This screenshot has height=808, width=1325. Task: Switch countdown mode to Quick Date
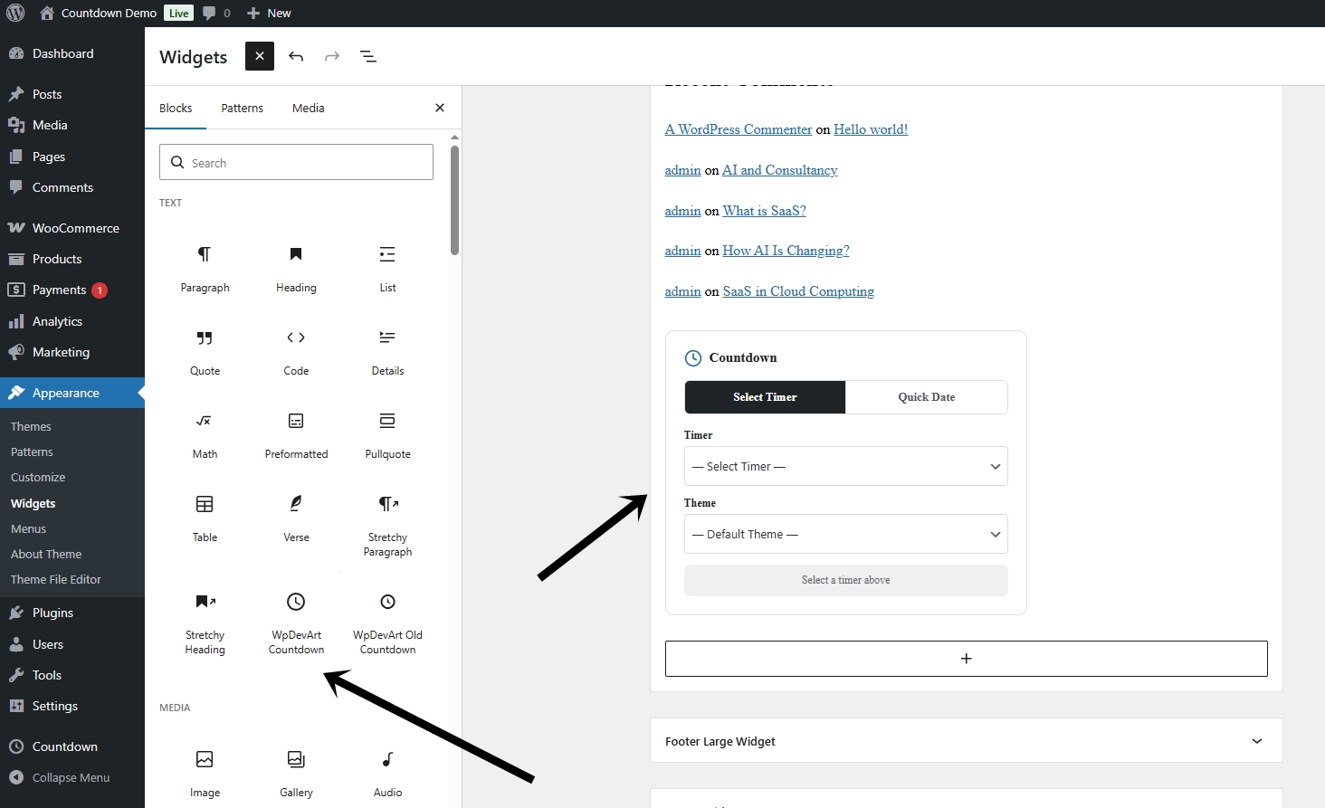coord(926,397)
